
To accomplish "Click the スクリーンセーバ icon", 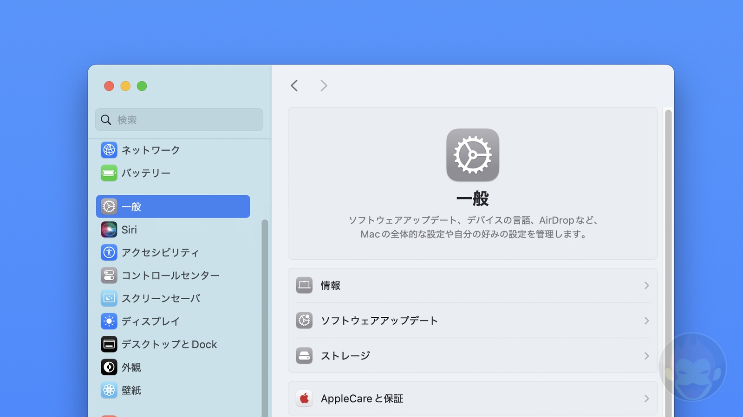I will click(x=109, y=298).
